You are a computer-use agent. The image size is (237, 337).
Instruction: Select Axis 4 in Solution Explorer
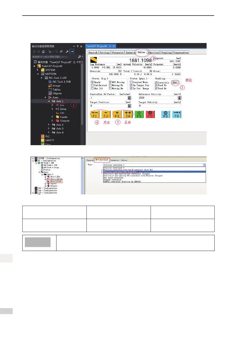click(x=60, y=132)
